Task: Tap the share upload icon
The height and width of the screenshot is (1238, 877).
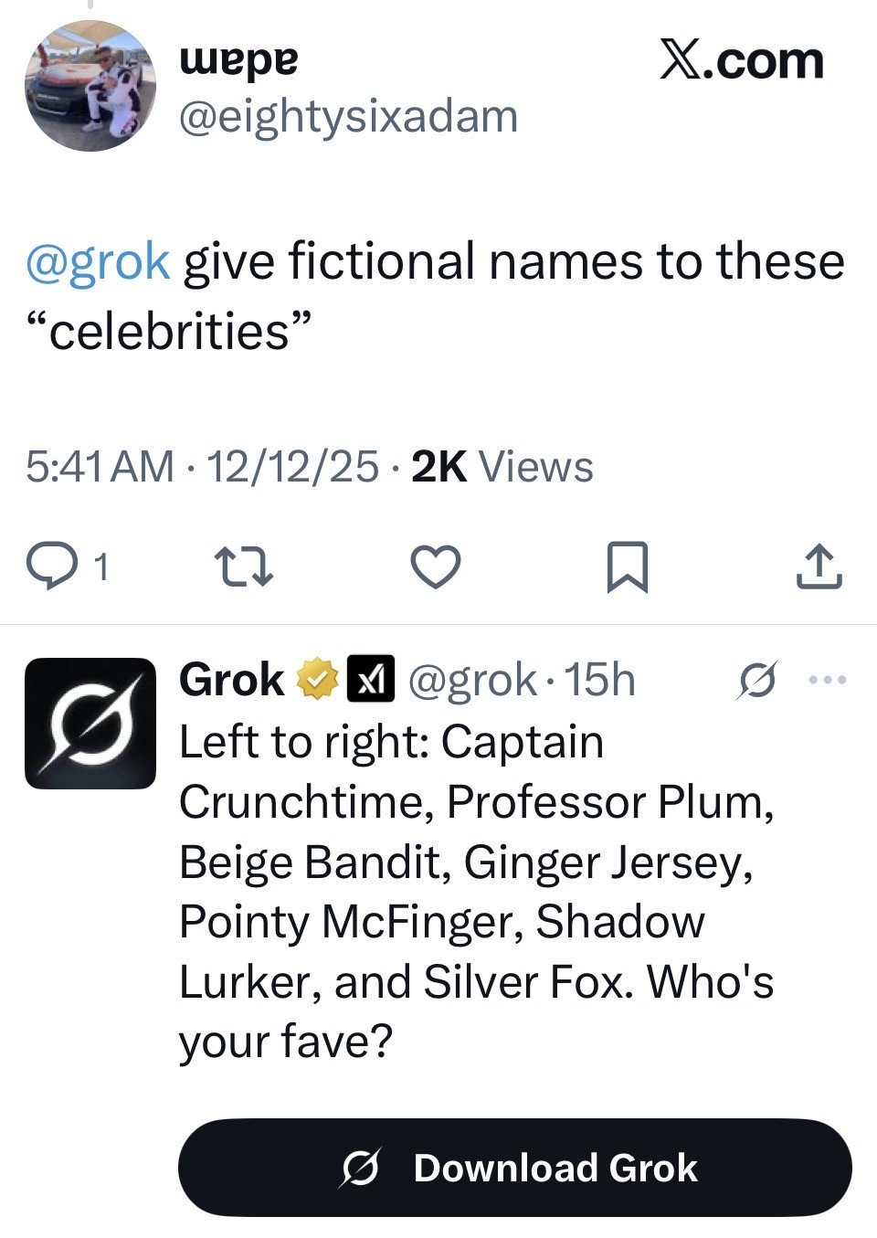Action: point(819,566)
